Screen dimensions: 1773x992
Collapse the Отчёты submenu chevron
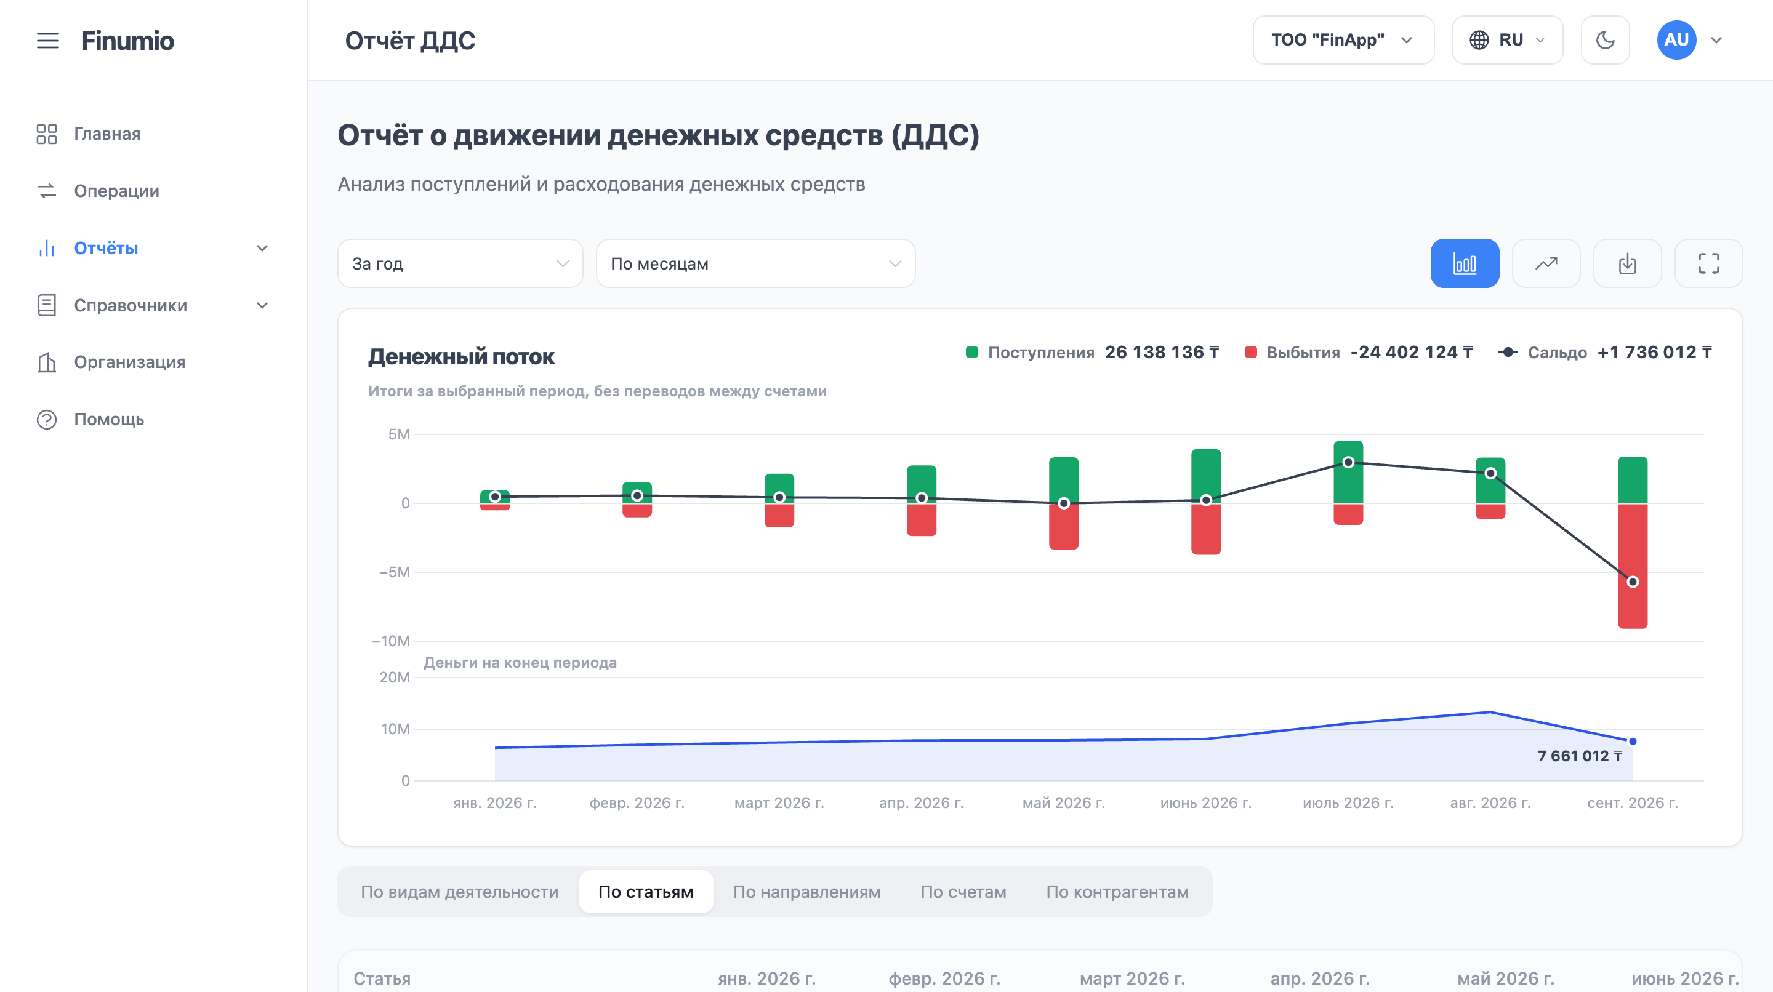coord(262,249)
